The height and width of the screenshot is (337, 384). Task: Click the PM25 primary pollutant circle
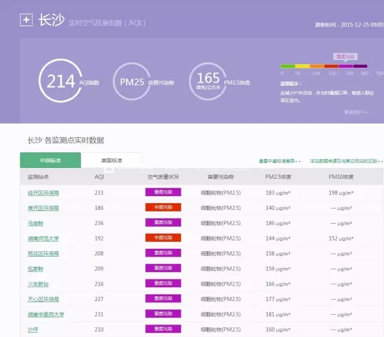click(131, 82)
